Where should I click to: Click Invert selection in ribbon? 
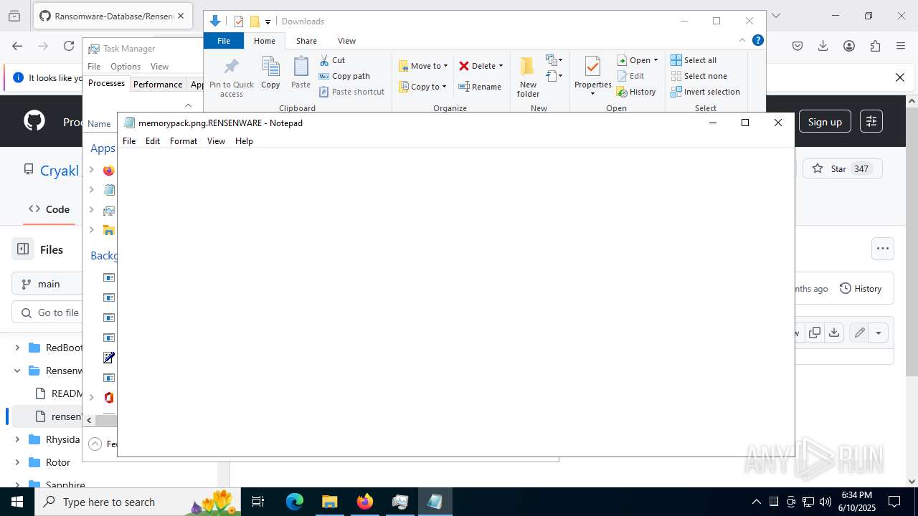tap(706, 92)
